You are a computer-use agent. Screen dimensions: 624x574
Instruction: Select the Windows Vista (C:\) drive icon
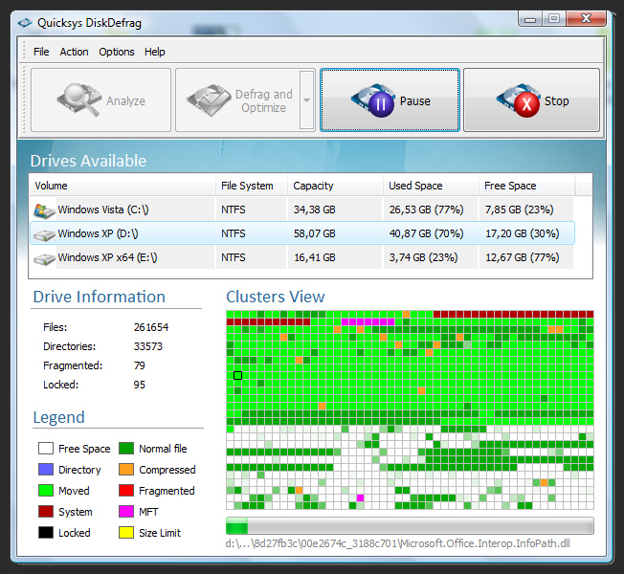pos(44,210)
